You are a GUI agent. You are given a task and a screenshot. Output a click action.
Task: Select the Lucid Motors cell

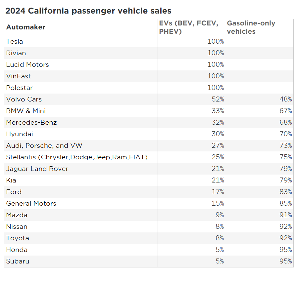tap(27, 64)
